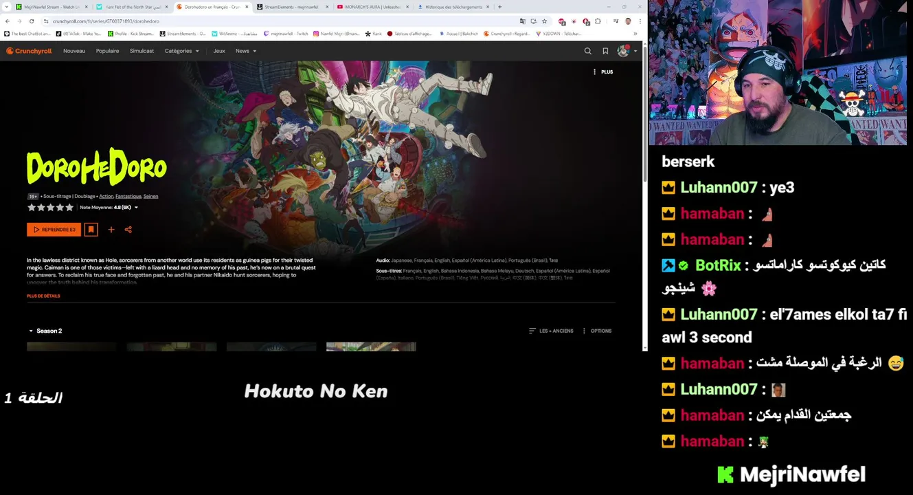
Task: Expand the Catégories dropdown
Action: click(181, 51)
